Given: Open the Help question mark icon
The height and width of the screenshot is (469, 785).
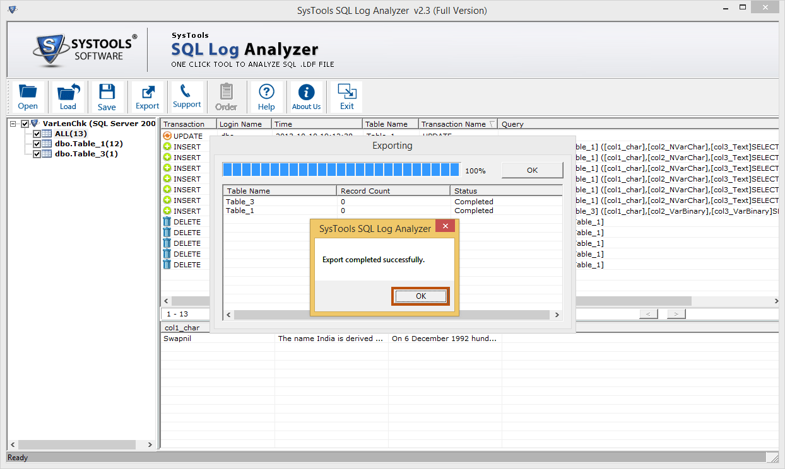Looking at the screenshot, I should point(266,97).
